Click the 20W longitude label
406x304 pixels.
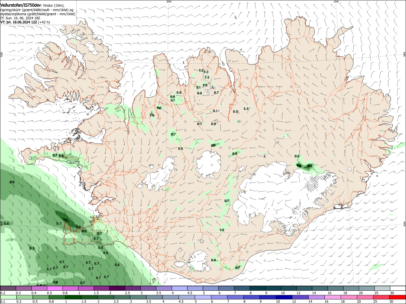[x=169, y=2]
